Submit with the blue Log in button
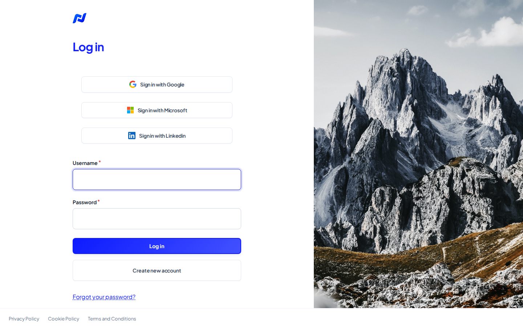The height and width of the screenshot is (327, 523). coord(157,246)
